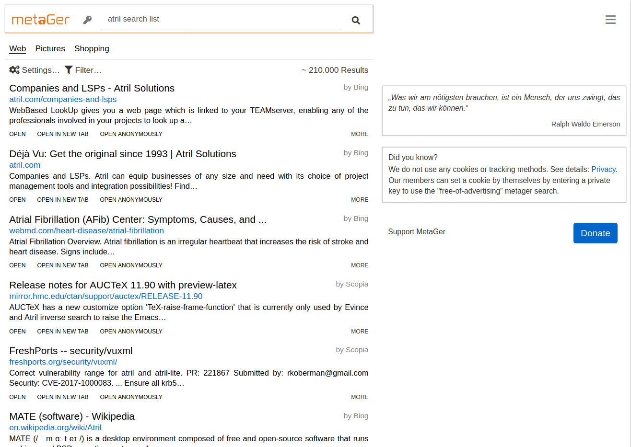Follow freshports.org/security/vuxml/ URL

pos(63,362)
